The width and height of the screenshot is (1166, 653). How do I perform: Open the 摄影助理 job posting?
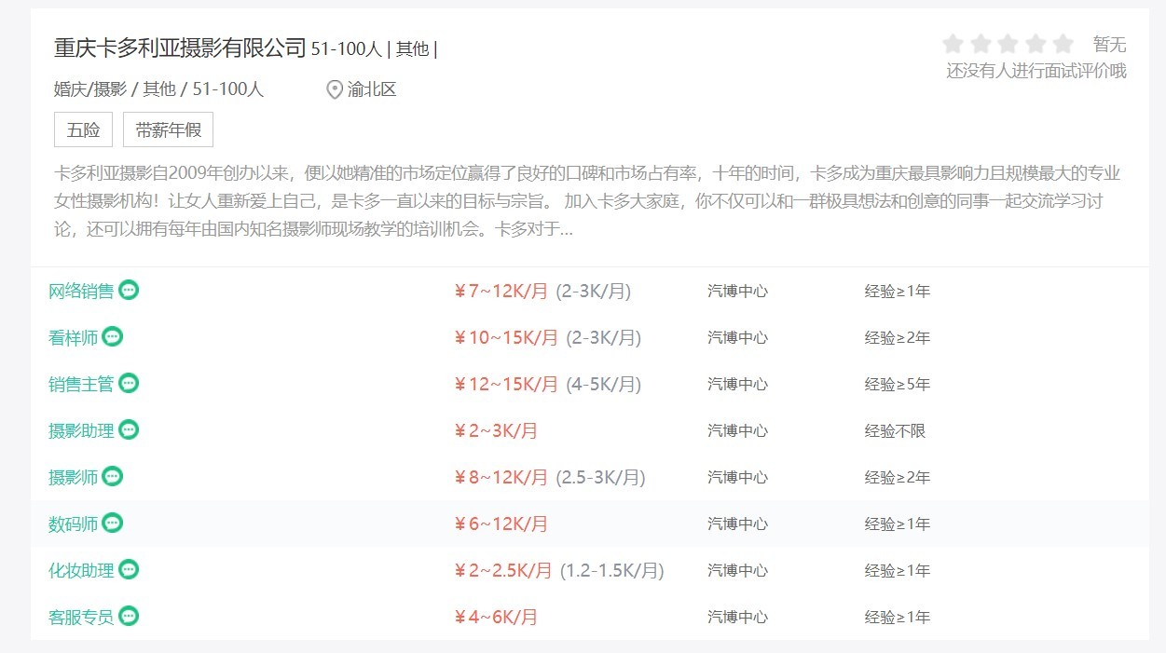81,431
